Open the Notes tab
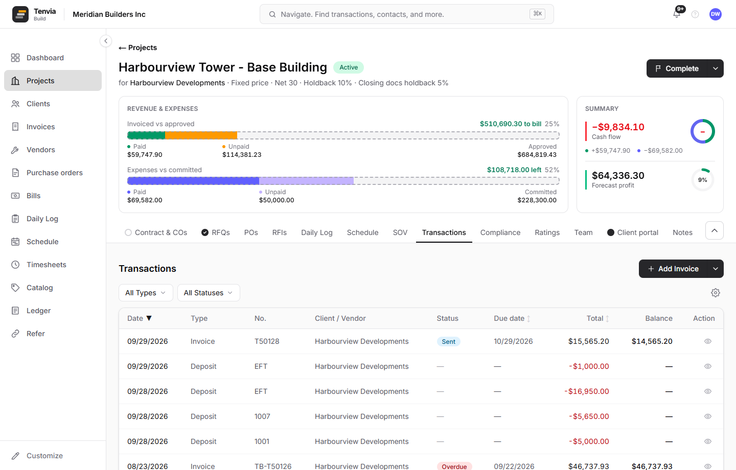Screen dimensions: 736x470 point(683,232)
